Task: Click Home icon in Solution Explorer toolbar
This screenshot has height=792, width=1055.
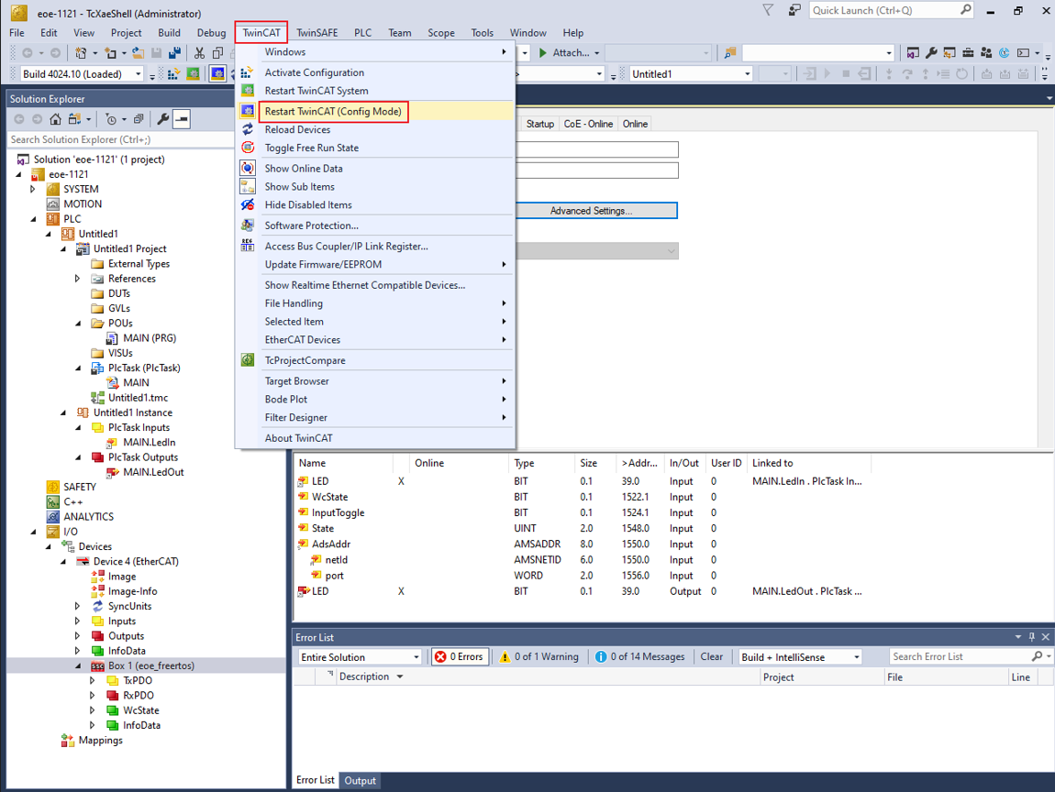Action: (56, 119)
